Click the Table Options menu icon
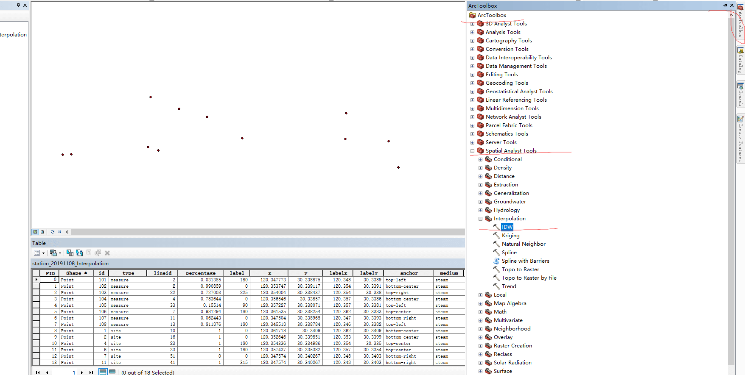The width and height of the screenshot is (745, 375). tap(37, 253)
